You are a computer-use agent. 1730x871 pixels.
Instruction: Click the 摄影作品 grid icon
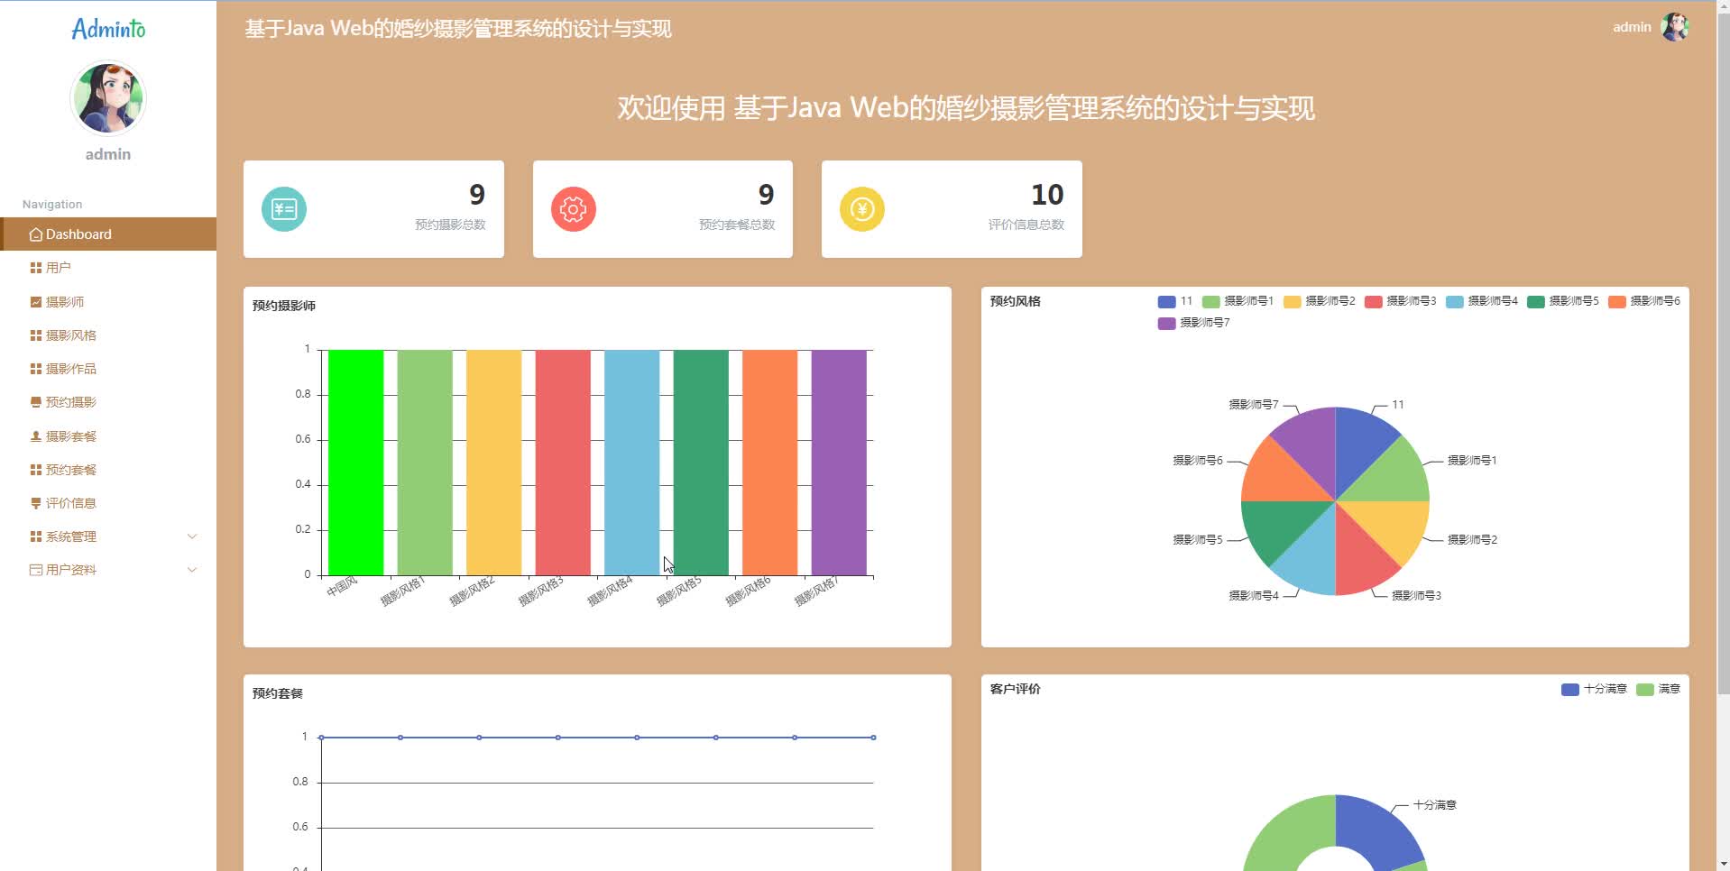36,369
